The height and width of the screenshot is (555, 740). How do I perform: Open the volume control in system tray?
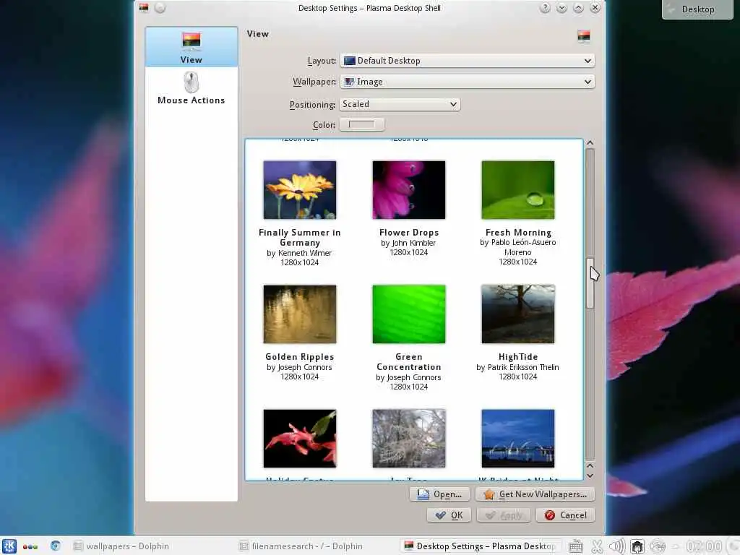click(617, 546)
